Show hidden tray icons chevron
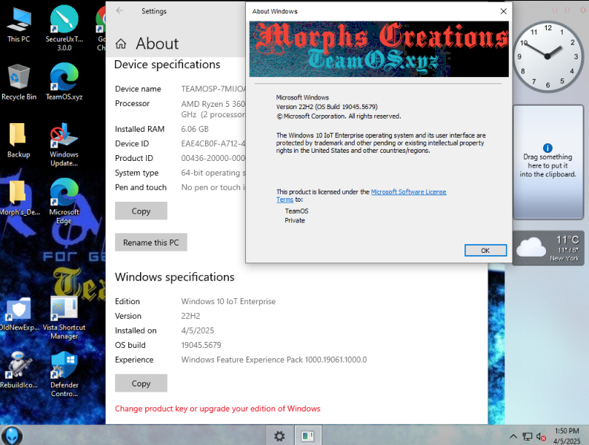589x445 pixels. point(513,436)
